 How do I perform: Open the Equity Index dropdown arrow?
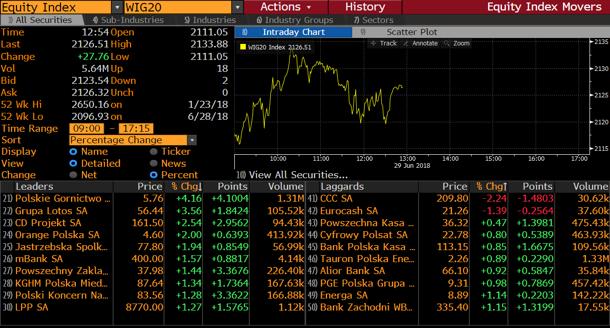117,7
